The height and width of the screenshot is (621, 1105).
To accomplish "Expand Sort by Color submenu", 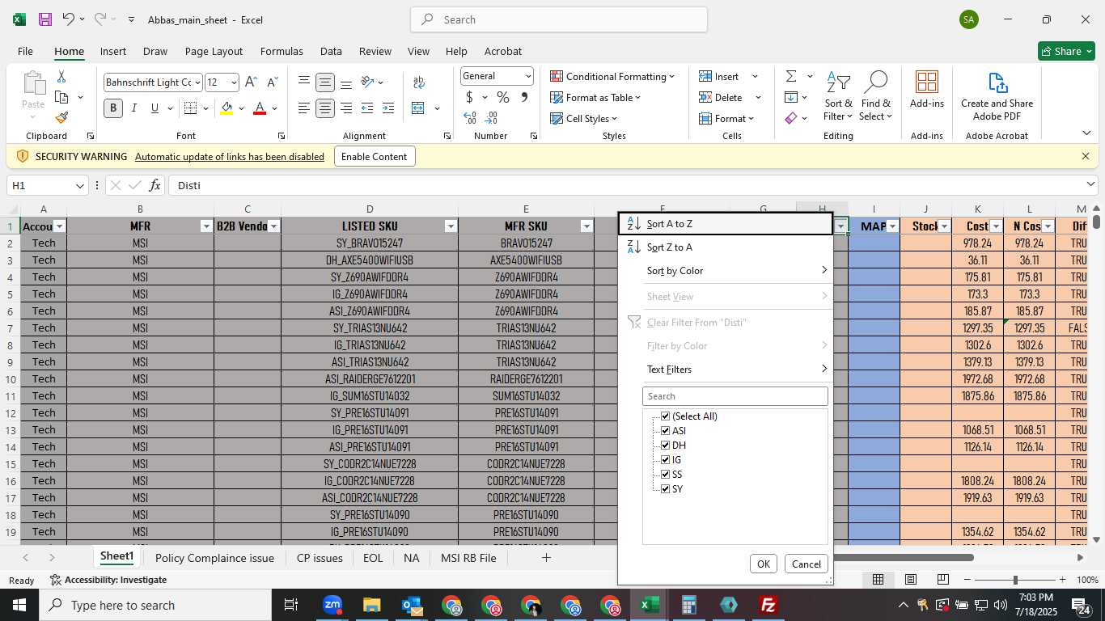I will [726, 271].
